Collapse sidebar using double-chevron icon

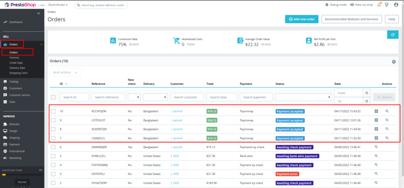pyautogui.click(x=39, y=14)
